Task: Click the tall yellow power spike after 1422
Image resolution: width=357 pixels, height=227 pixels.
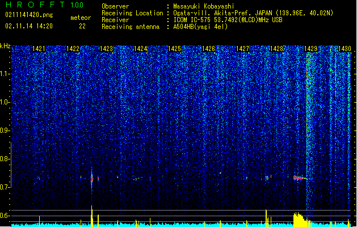Action: click(92, 216)
